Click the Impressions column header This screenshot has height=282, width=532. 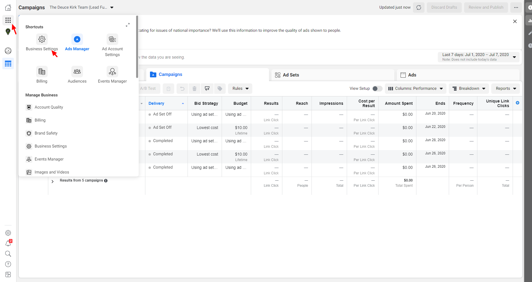pyautogui.click(x=329, y=103)
